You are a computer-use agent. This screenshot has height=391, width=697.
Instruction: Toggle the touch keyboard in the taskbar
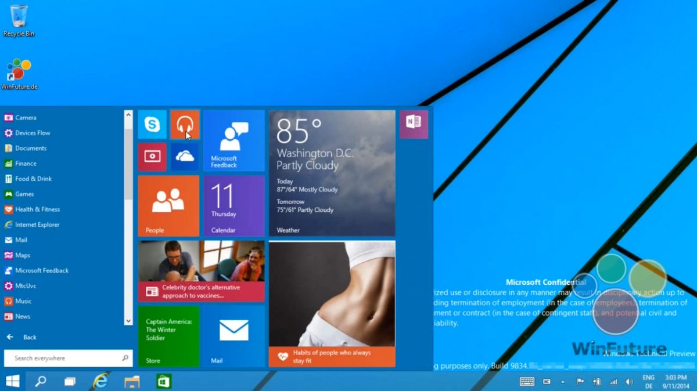[x=526, y=381]
